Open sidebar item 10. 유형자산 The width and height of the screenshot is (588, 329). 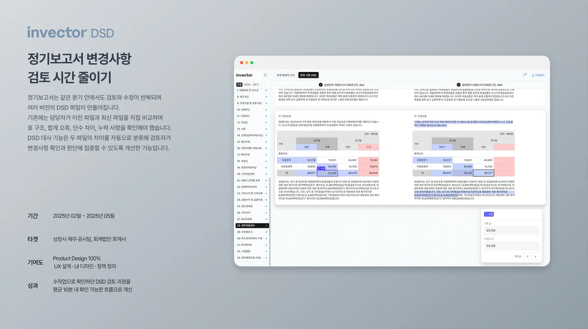coord(252,110)
